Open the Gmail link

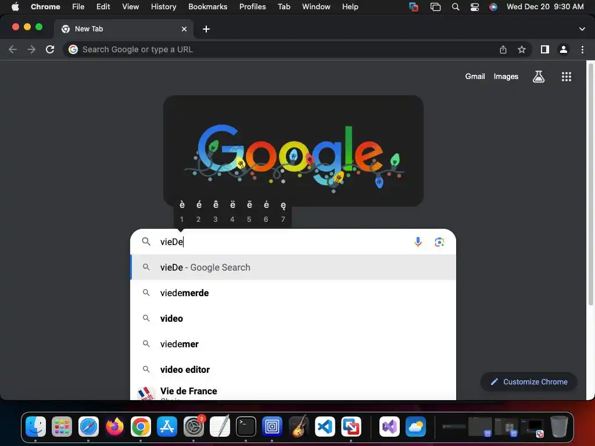tap(475, 76)
